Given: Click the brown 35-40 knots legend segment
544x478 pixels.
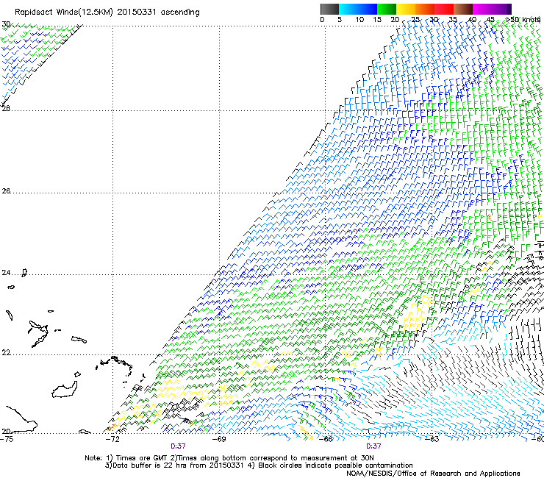Looking at the screenshot, I should 463,9.
